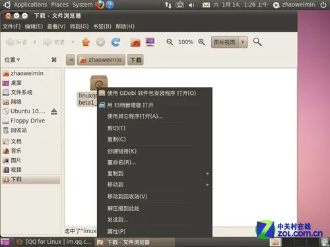Click the Search magnifier icon in toolbar
This screenshot has width=330, height=247.
pyautogui.click(x=257, y=42)
